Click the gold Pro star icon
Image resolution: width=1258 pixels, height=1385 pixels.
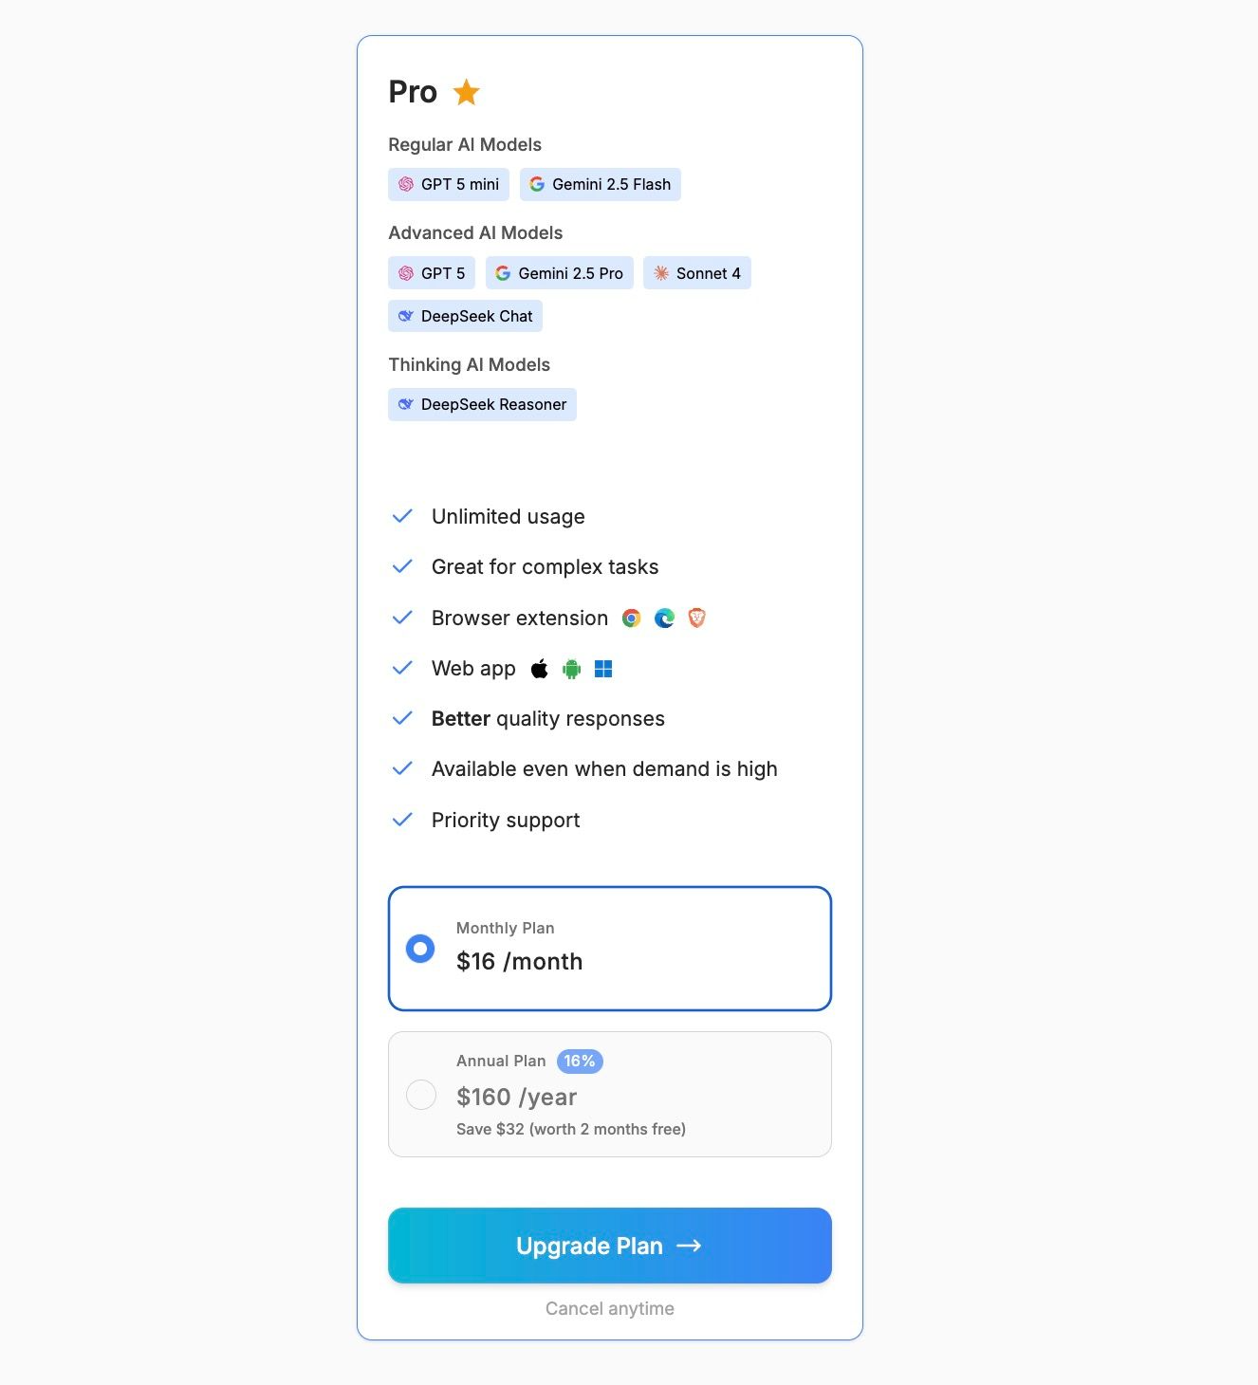click(x=466, y=92)
